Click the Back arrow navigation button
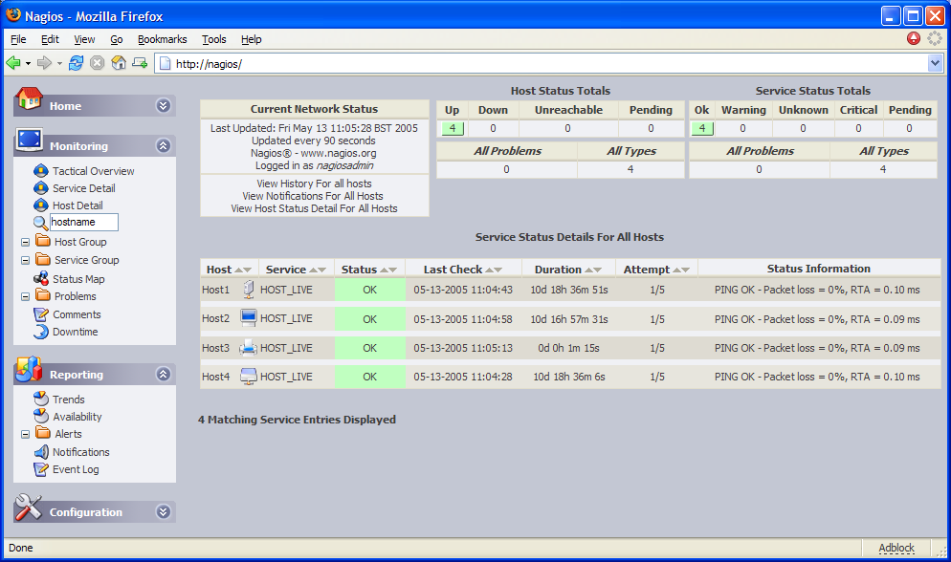Viewport: 951px width, 562px height. click(x=13, y=63)
